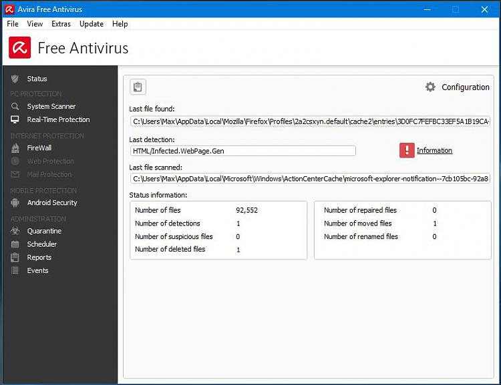Click the Status shield icon
This screenshot has width=501, height=385.
click(15, 79)
